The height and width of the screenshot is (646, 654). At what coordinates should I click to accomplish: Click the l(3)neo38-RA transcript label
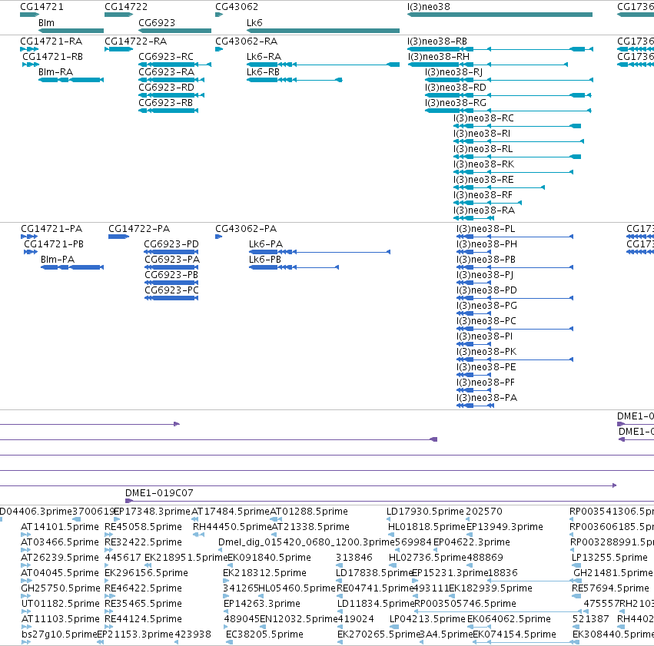pos(484,211)
